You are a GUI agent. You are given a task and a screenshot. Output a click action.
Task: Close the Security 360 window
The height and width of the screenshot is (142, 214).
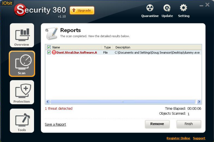(x=207, y=5)
